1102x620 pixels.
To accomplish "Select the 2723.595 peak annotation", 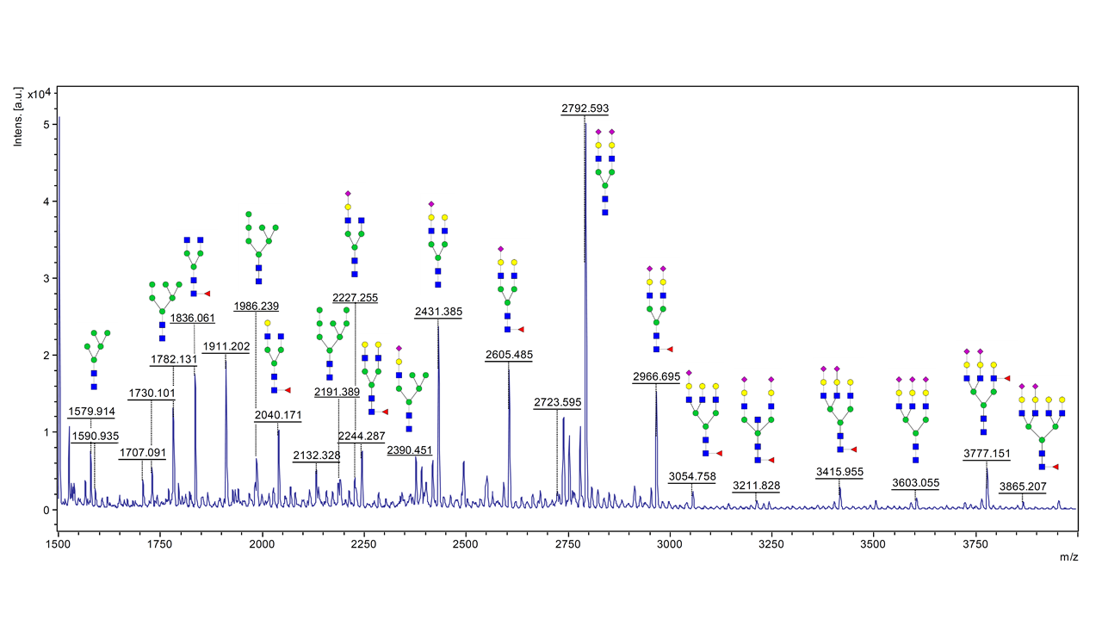I will (557, 402).
